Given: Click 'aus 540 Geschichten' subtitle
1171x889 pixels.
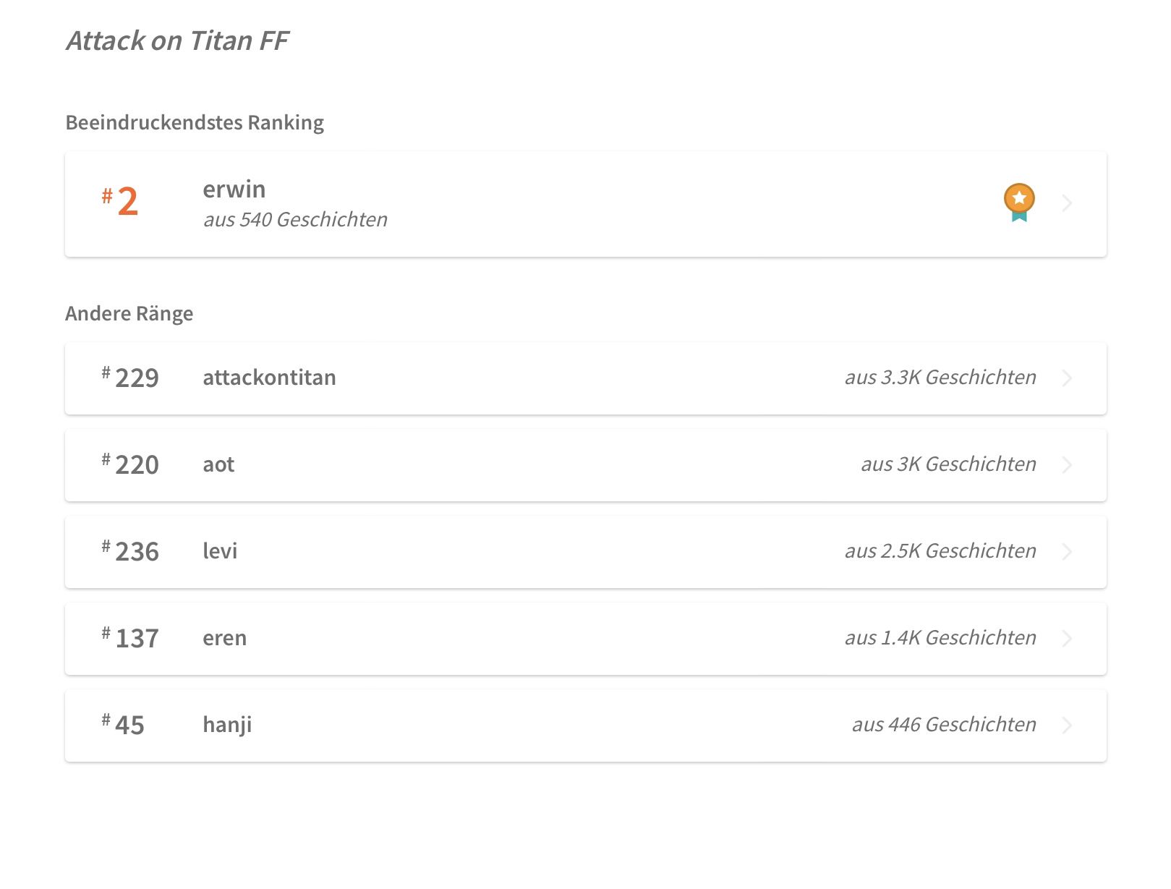Looking at the screenshot, I should 295,219.
